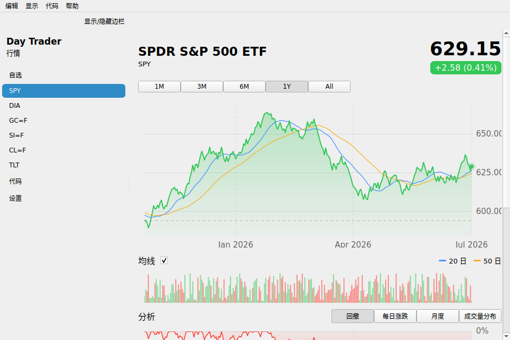Click the Jan 2026 axis label

(x=235, y=245)
